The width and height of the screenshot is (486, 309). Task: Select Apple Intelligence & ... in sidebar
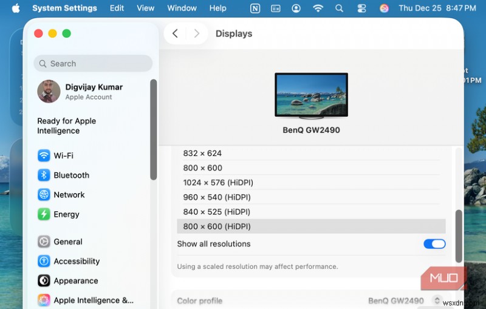coord(92,300)
